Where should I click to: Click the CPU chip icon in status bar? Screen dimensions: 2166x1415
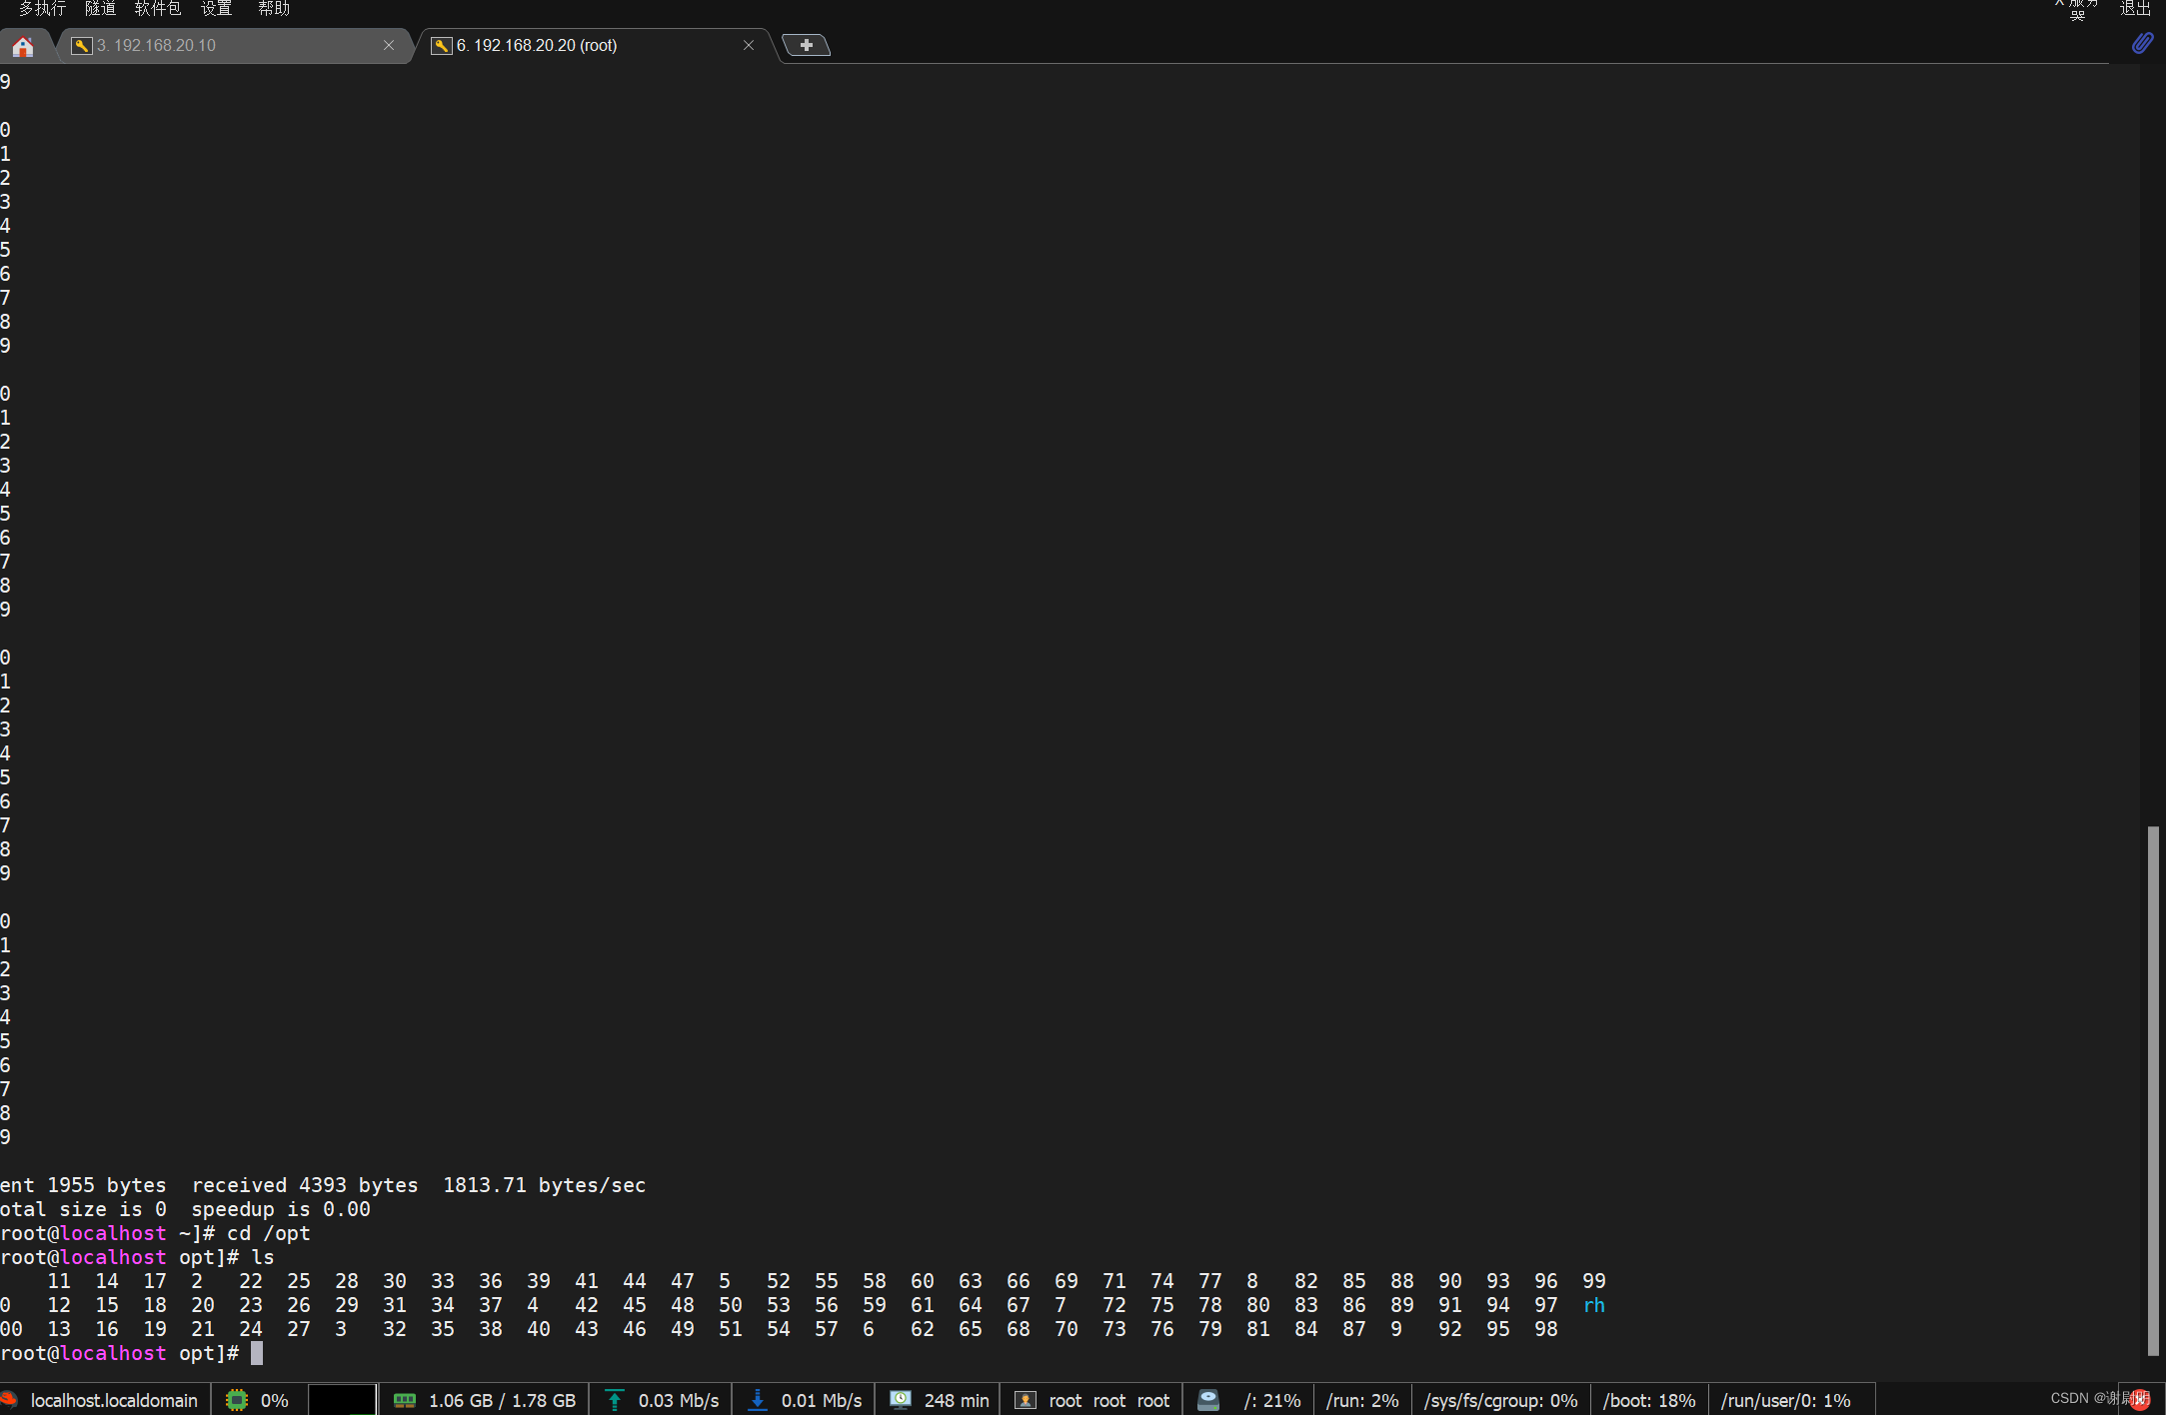click(x=237, y=1400)
